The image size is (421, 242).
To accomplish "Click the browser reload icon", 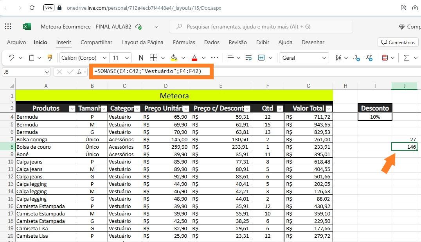I will click(x=32, y=8).
